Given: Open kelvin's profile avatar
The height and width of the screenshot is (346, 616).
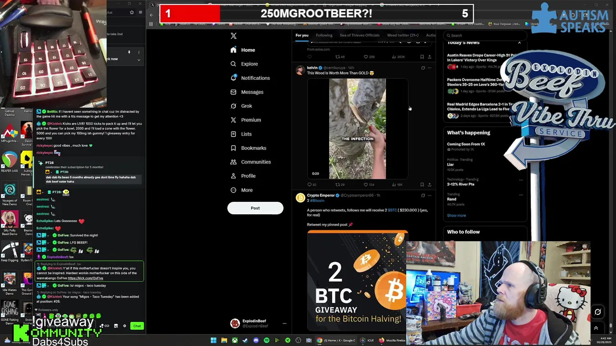Looking at the screenshot, I should 300,70.
